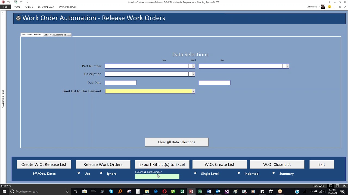Click the taskbar search box

point(39,191)
